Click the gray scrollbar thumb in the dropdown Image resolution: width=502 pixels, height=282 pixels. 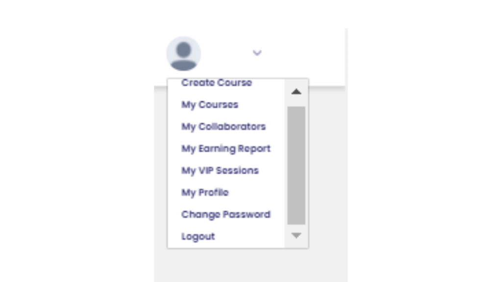(x=296, y=165)
